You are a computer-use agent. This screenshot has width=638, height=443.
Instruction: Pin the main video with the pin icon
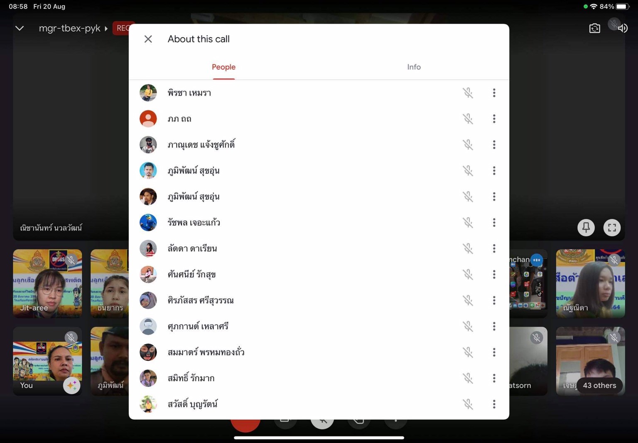586,227
